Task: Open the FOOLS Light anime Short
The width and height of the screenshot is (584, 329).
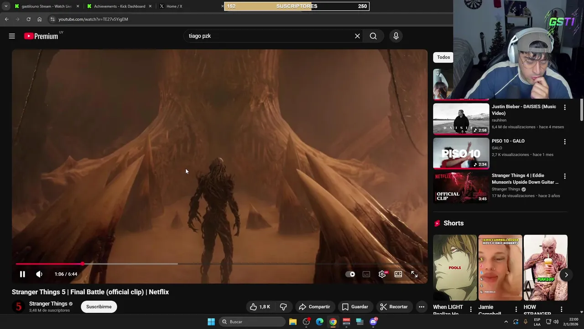Action: (455, 268)
